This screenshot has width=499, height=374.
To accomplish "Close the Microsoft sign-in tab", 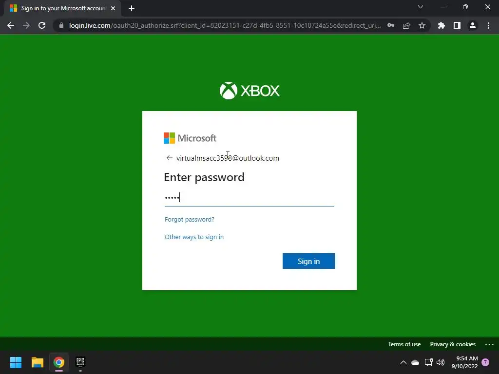I will click(x=113, y=8).
